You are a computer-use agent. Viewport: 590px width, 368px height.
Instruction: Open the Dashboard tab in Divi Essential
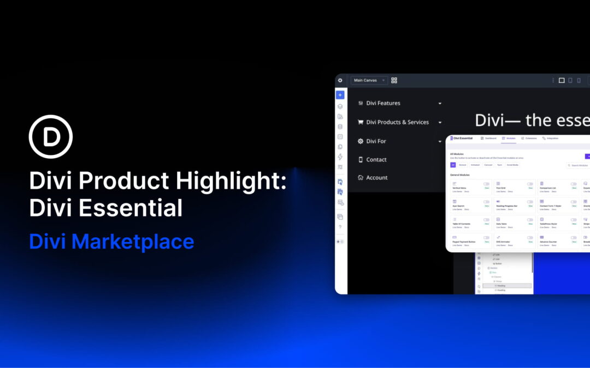(488, 138)
